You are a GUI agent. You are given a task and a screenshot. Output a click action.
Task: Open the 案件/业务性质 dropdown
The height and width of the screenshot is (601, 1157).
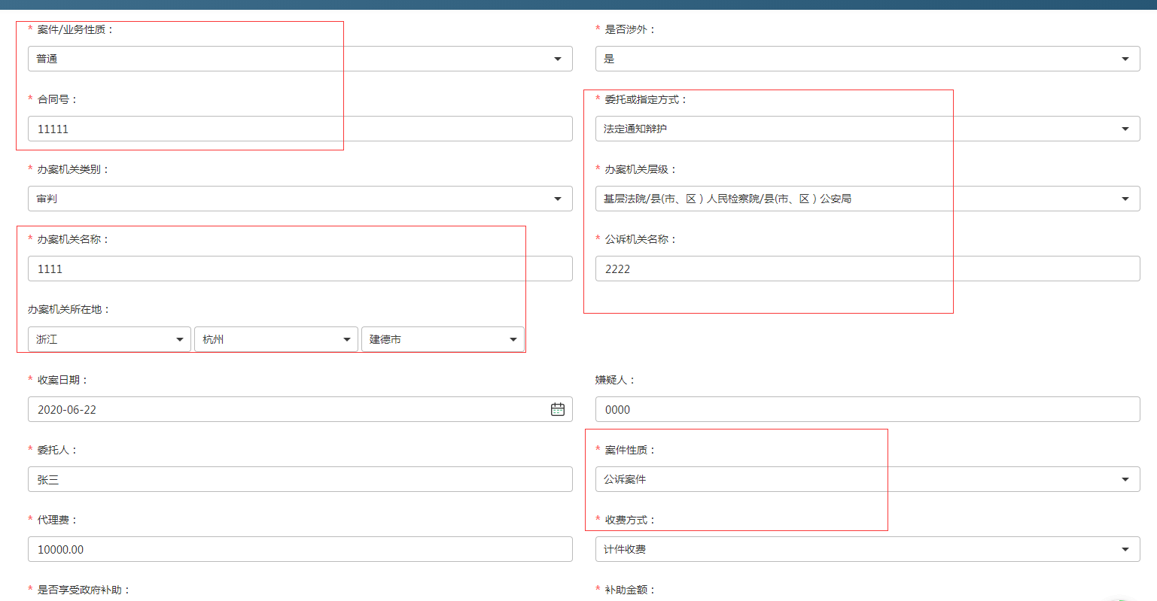click(x=300, y=59)
